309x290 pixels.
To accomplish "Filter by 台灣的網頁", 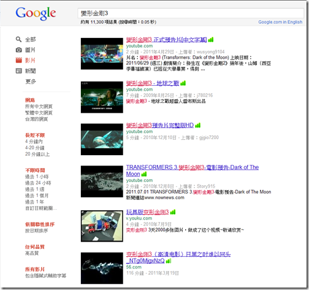I will pos(36,119).
